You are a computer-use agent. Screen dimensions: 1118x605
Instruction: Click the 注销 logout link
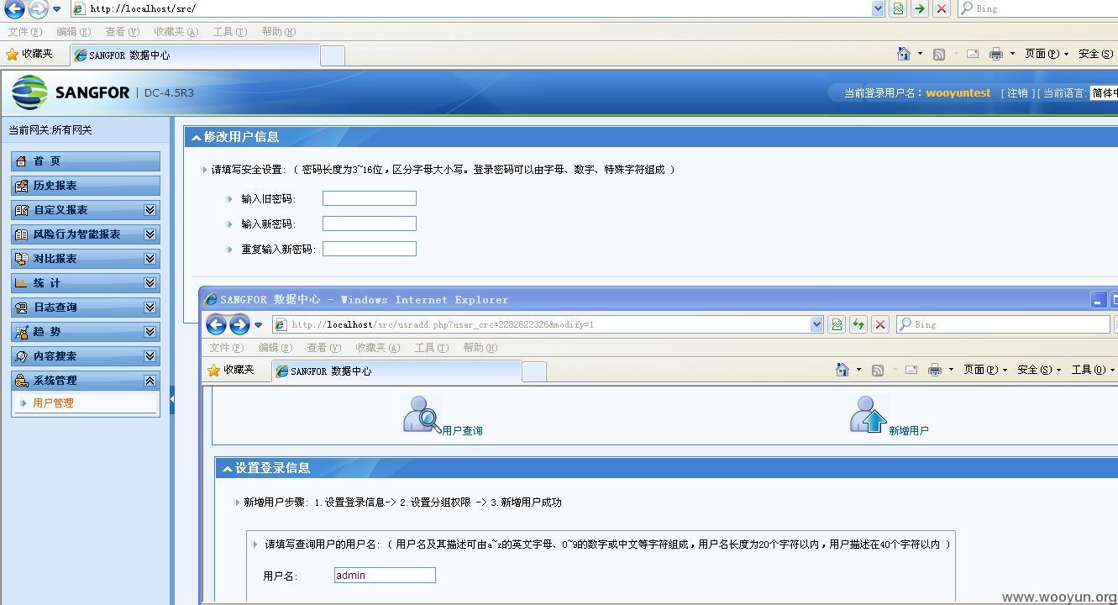(x=1017, y=92)
